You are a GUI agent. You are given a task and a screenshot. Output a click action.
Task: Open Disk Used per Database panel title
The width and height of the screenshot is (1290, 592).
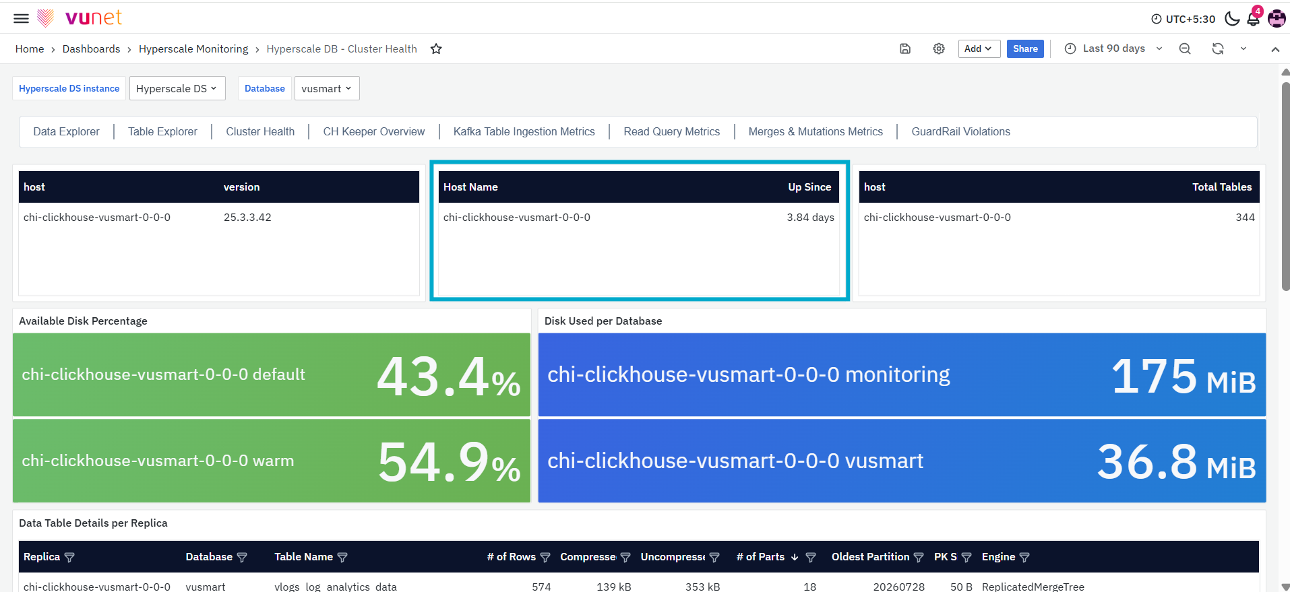(x=603, y=321)
